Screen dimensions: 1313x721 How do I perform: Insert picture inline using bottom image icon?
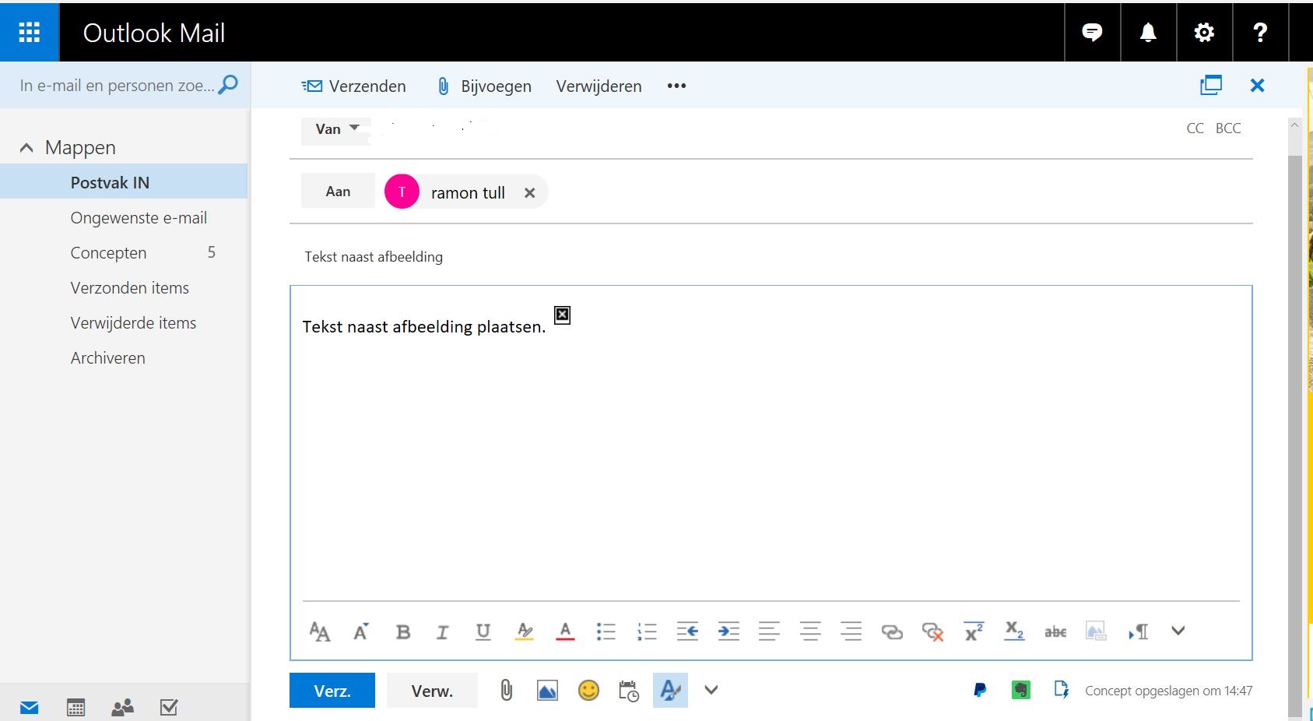point(547,691)
